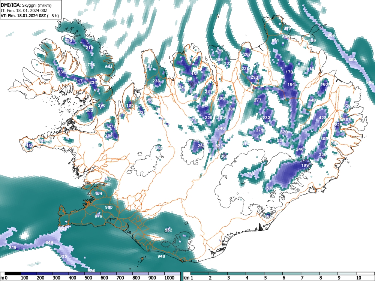Click the visibility reading 235
Image resolution: width=375 pixels, height=281 pixels.
[x=61, y=72]
